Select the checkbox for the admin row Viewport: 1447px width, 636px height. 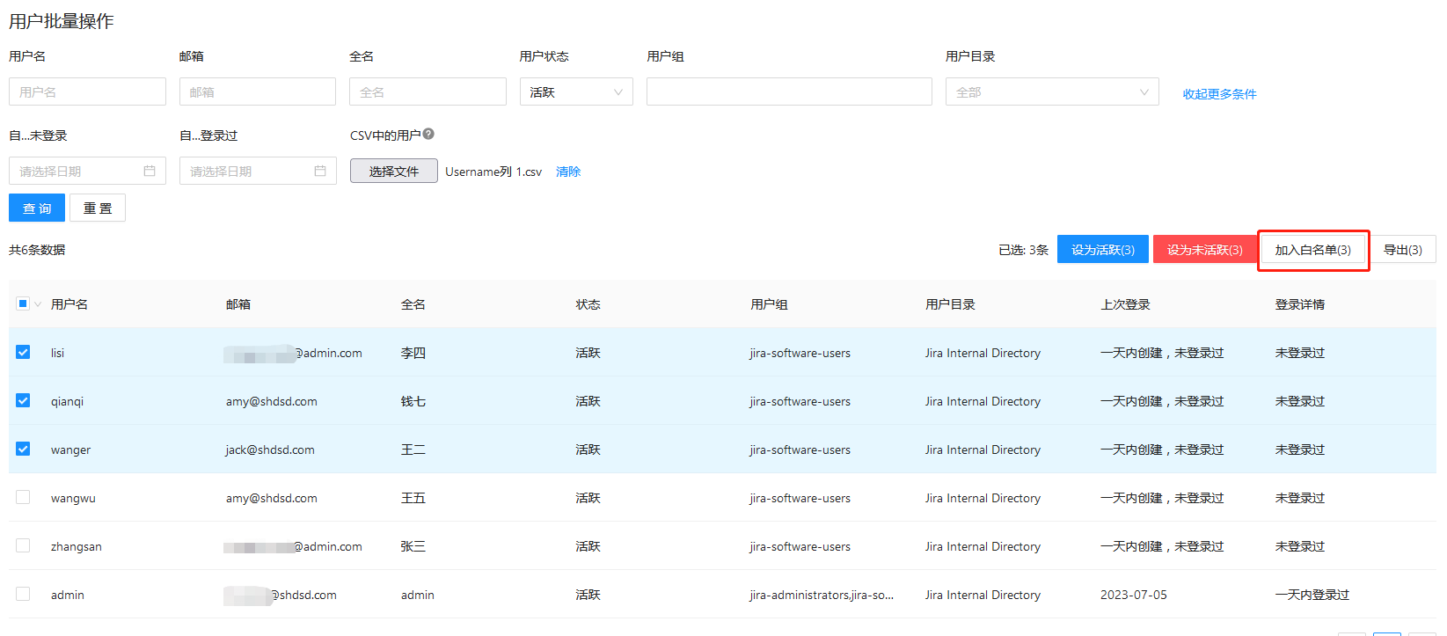(x=23, y=594)
